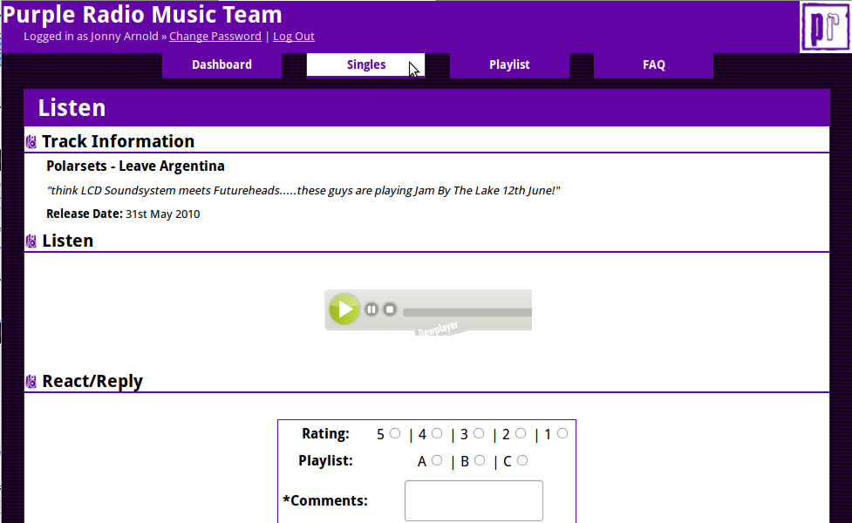Switch to the Playlist tab

point(509,65)
